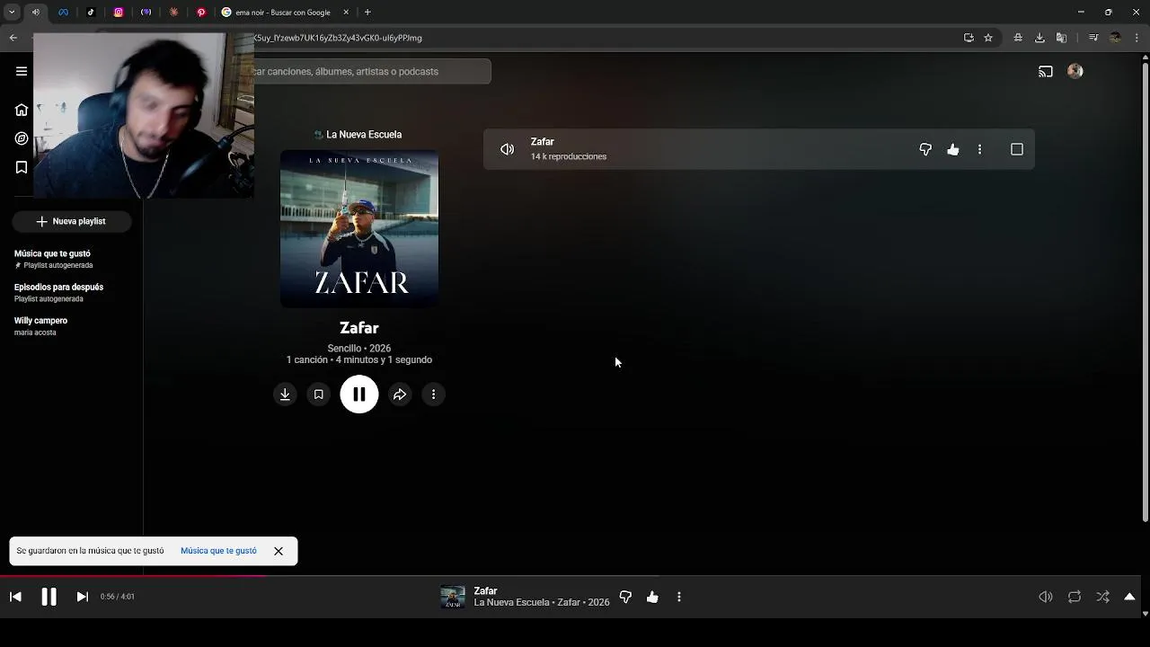Cast to a device icon
This screenshot has width=1150, height=647.
[1046, 71]
